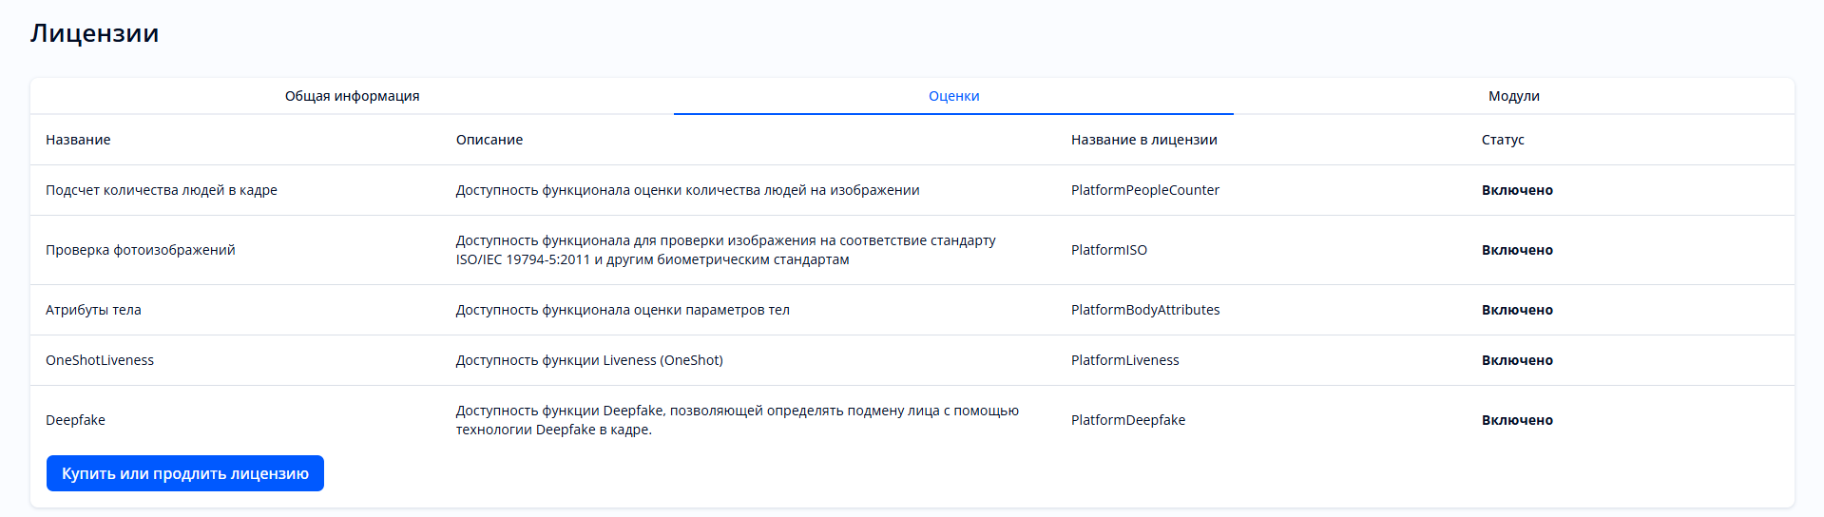Viewport: 1824px width, 517px height.
Task: Click the PlatformISO license name
Action: pyautogui.click(x=1108, y=250)
